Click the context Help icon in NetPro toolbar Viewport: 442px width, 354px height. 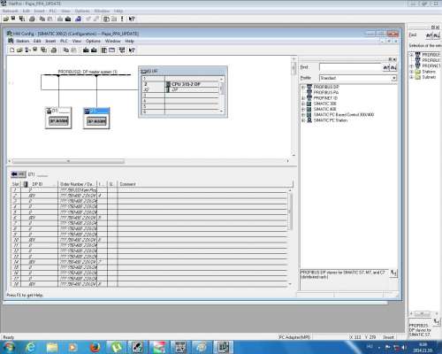point(132,19)
